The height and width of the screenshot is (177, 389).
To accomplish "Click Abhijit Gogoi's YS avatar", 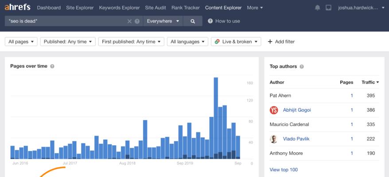I will (x=274, y=110).
